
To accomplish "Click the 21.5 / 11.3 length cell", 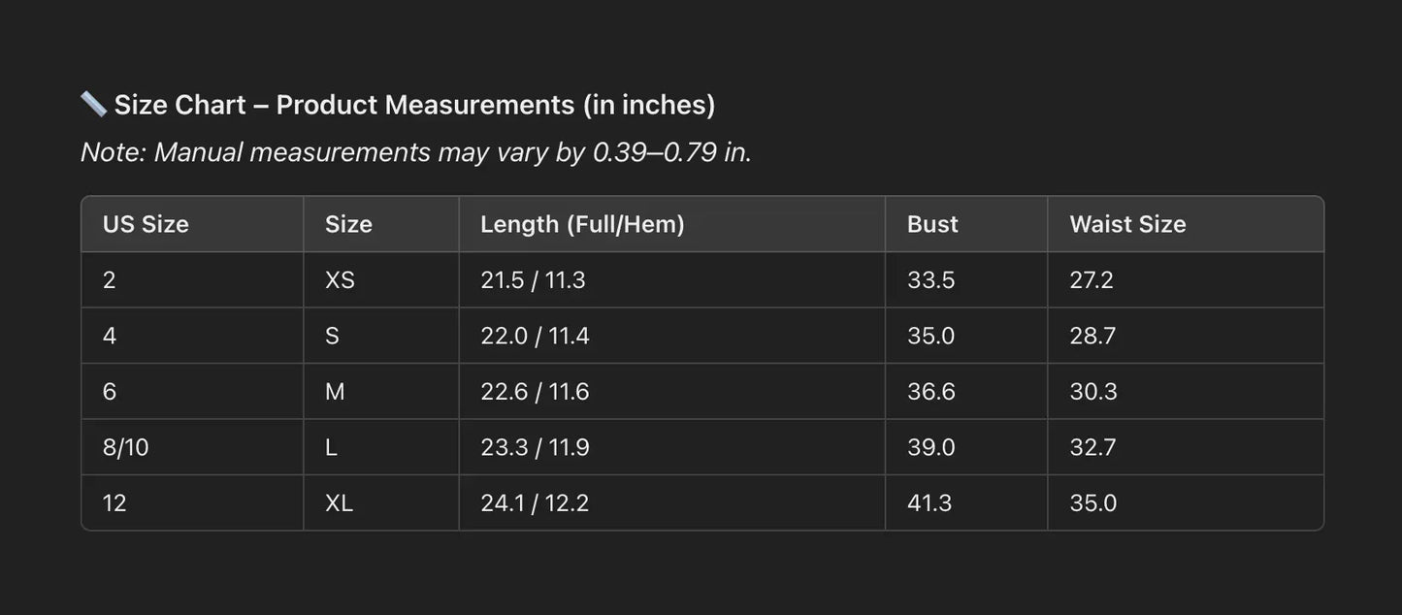I will coord(533,280).
